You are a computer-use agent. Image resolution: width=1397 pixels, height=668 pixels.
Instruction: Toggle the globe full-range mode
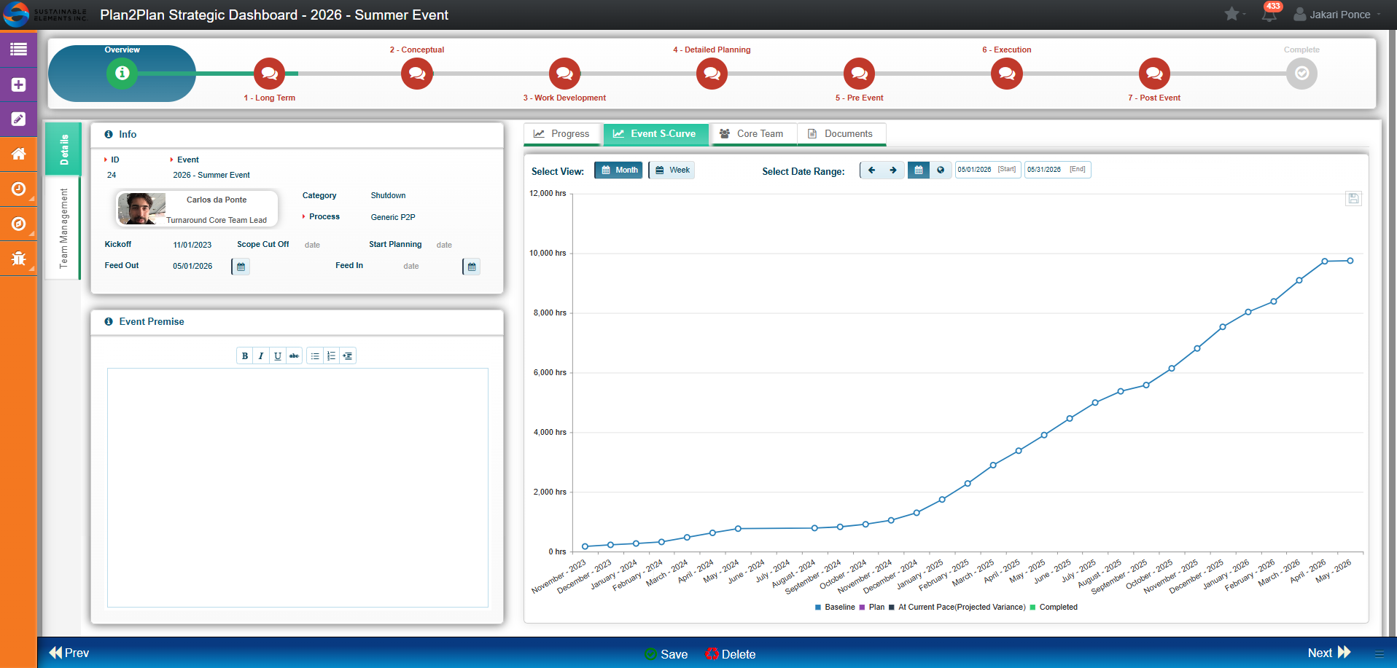[941, 170]
